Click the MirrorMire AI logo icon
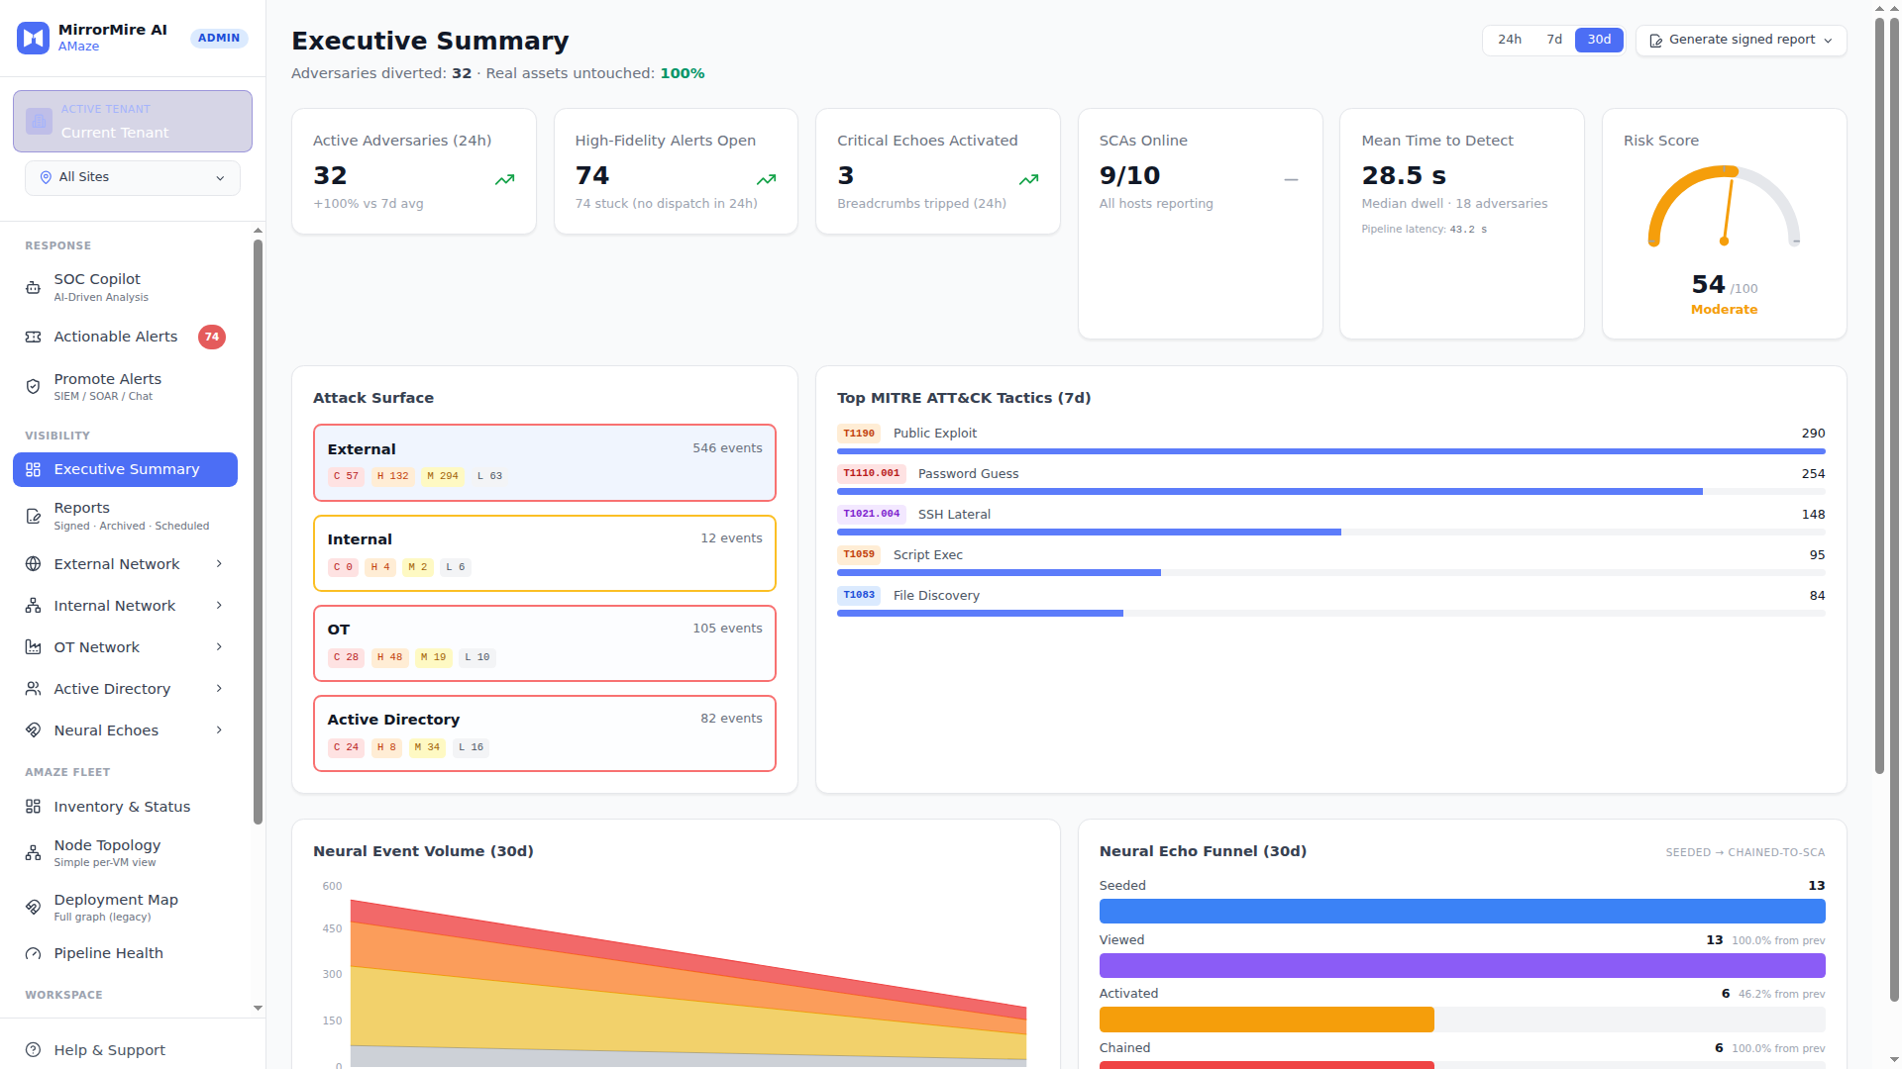The height and width of the screenshot is (1069, 1902). tap(34, 38)
